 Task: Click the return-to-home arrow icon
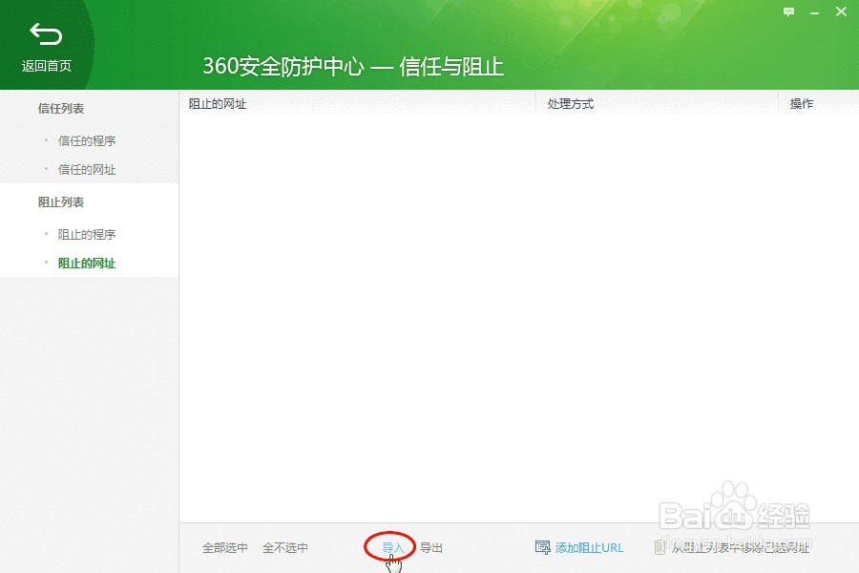(46, 34)
